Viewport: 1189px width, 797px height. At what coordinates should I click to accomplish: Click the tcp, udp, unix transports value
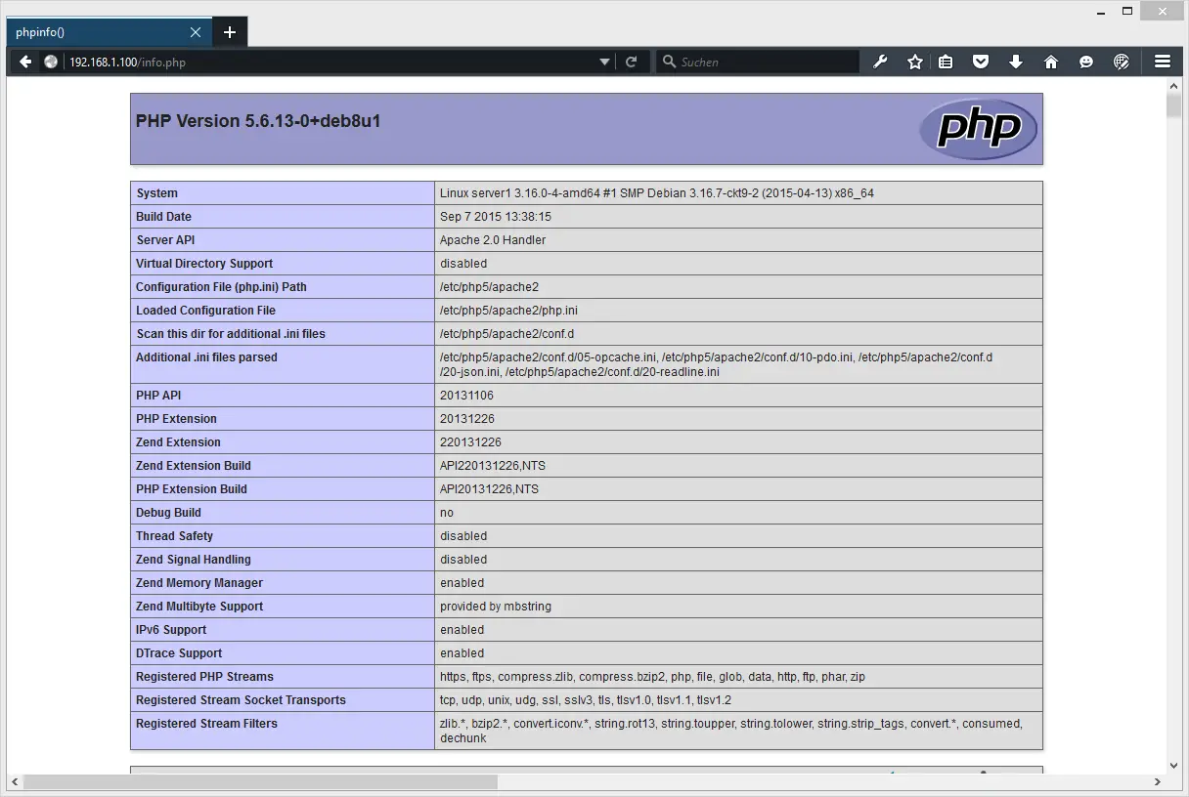(x=586, y=700)
